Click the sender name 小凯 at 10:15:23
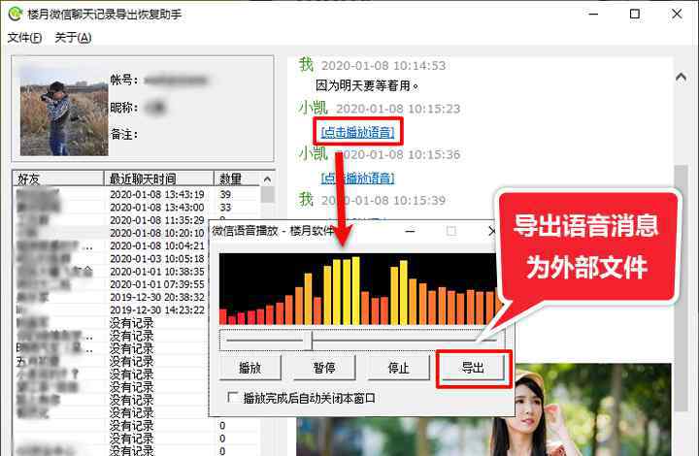The width and height of the screenshot is (699, 456). coord(314,108)
